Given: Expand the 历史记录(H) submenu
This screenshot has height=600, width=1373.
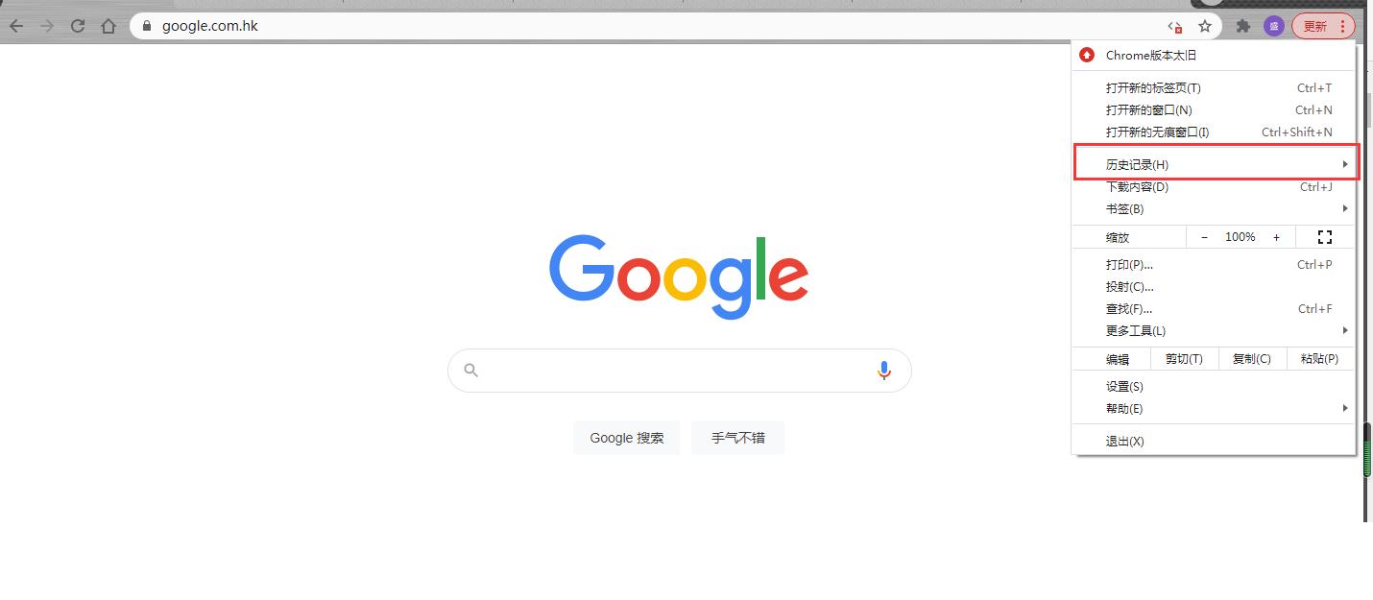Looking at the screenshot, I should click(x=1216, y=164).
